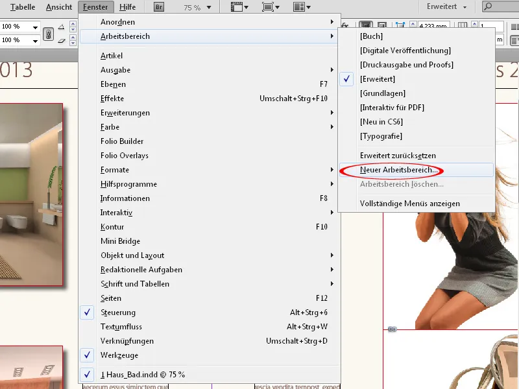Expand the Erweiterungen submenu

point(210,112)
